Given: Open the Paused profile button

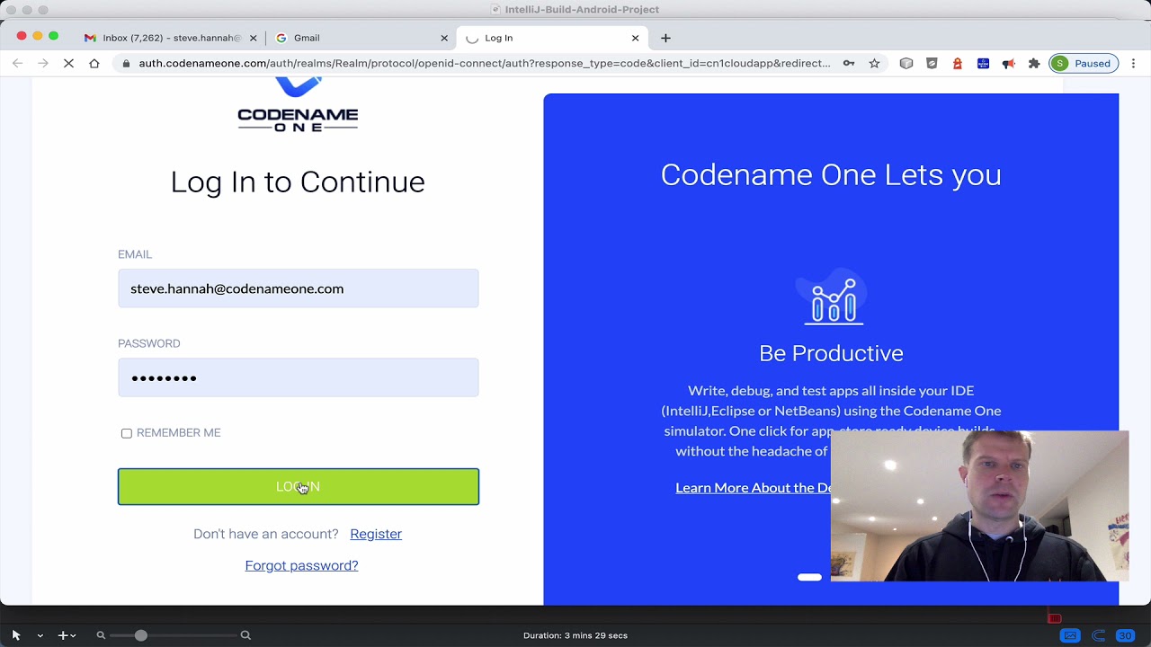Looking at the screenshot, I should point(1084,64).
